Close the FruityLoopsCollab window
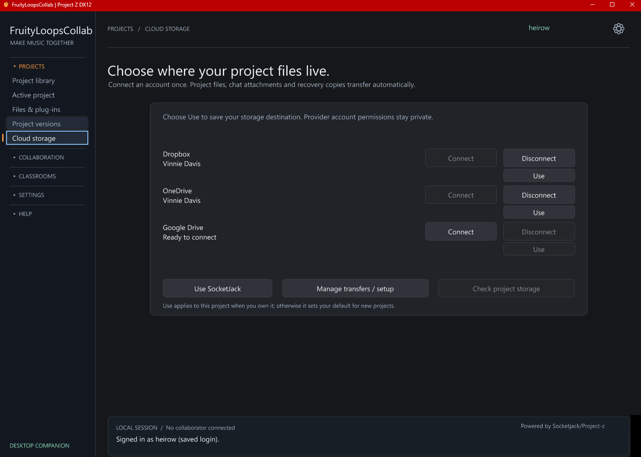The width and height of the screenshot is (641, 457). click(x=632, y=5)
